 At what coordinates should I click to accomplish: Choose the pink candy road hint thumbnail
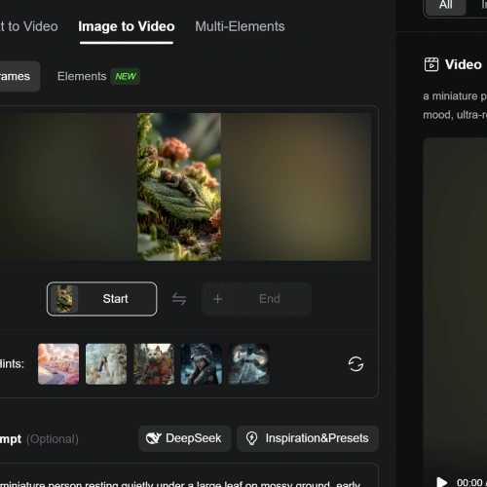tap(58, 364)
